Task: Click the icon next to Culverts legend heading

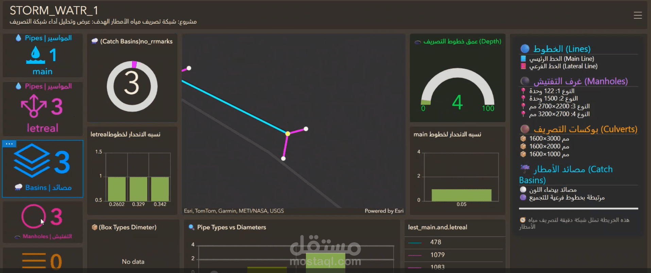Action: click(x=525, y=129)
